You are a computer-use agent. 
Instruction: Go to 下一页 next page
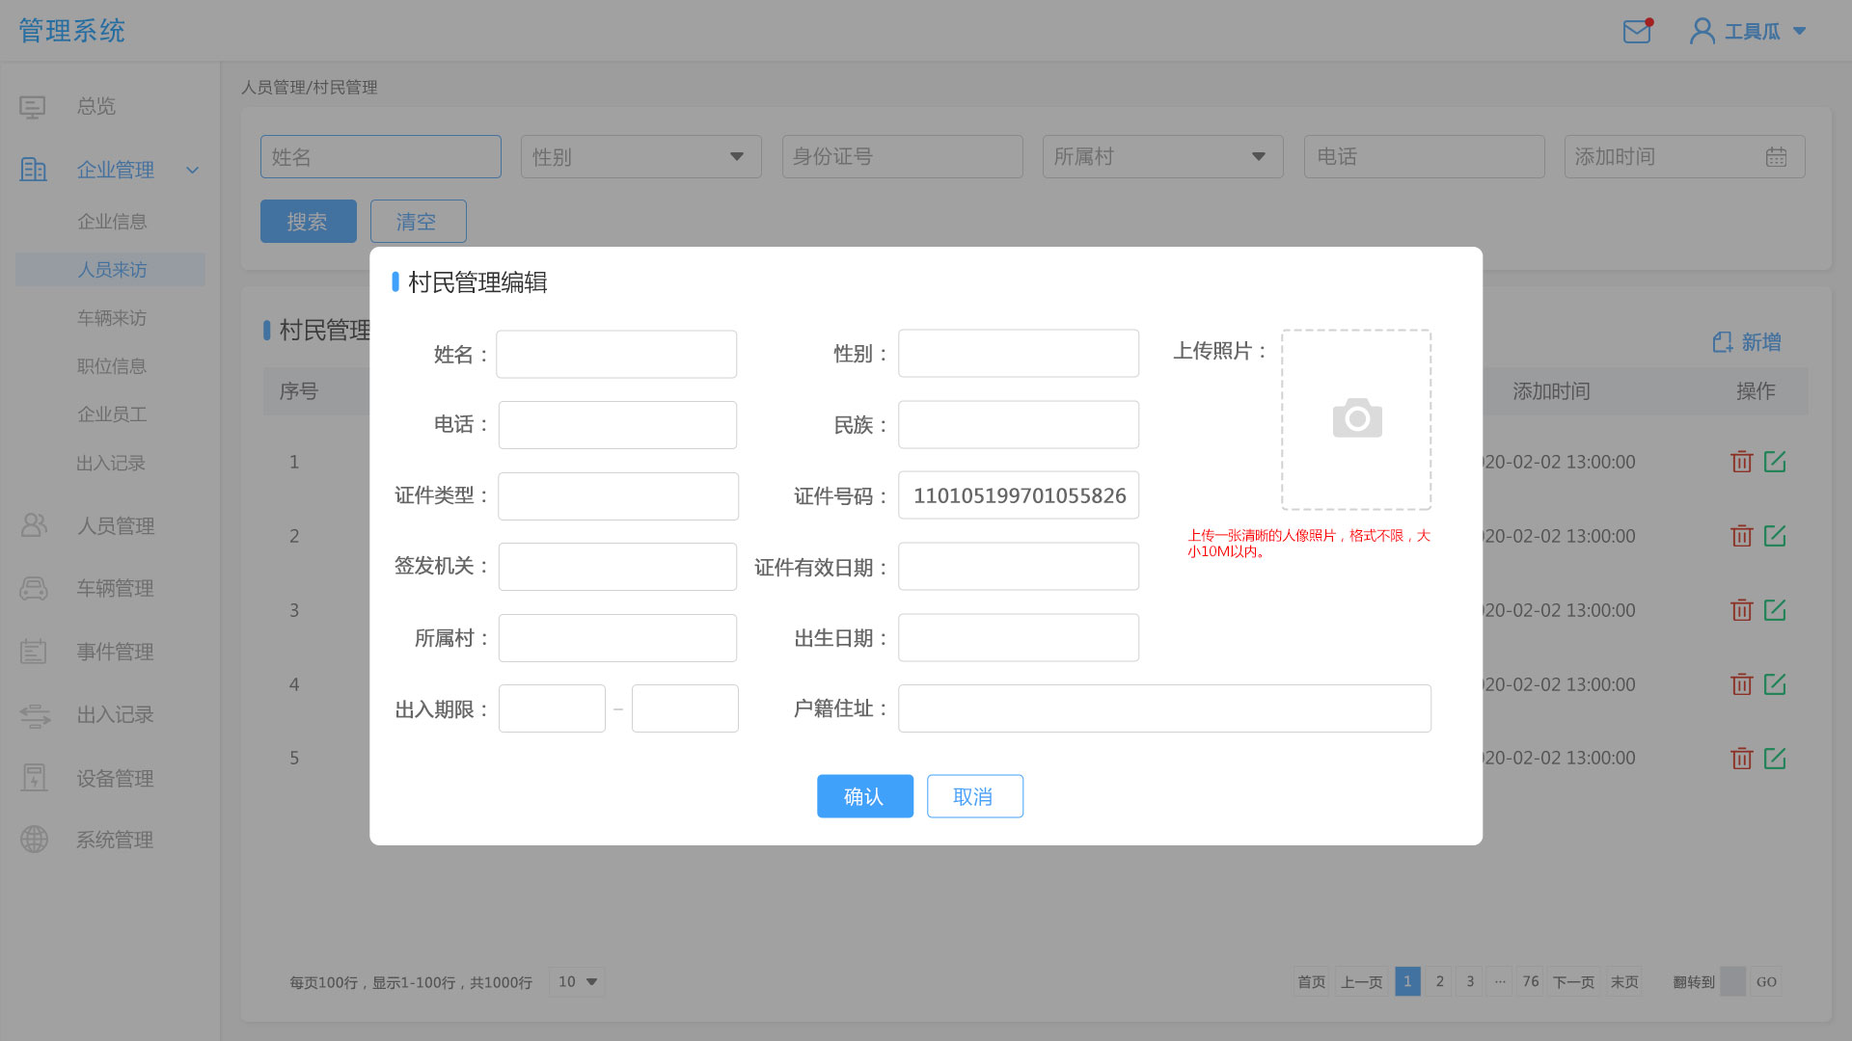[1574, 981]
